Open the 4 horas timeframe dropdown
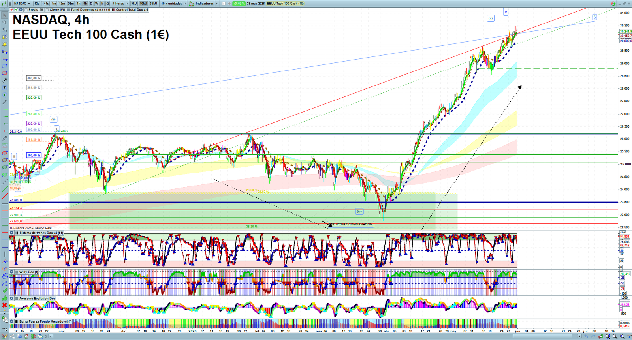This screenshot has width=632, height=340. 120,3
